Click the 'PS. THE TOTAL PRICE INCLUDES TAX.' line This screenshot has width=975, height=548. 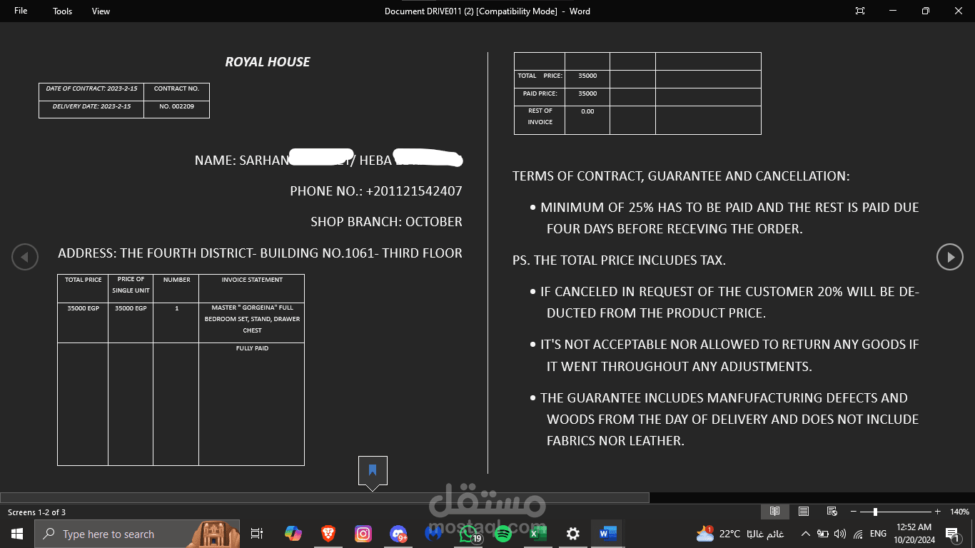[619, 260]
